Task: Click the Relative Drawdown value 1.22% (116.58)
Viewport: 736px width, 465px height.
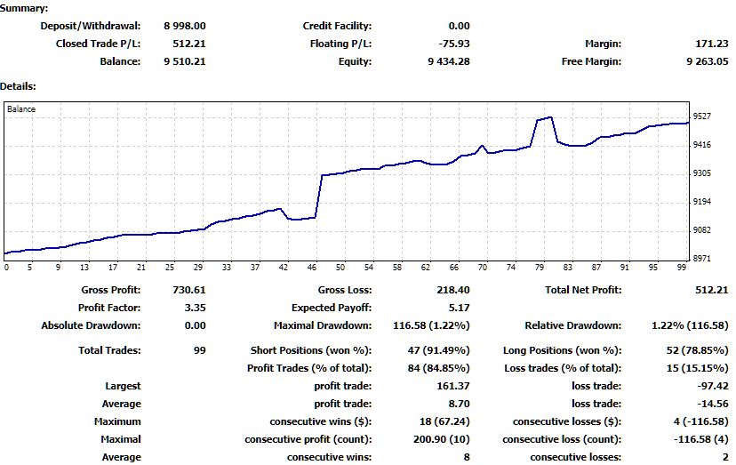Action: click(690, 325)
